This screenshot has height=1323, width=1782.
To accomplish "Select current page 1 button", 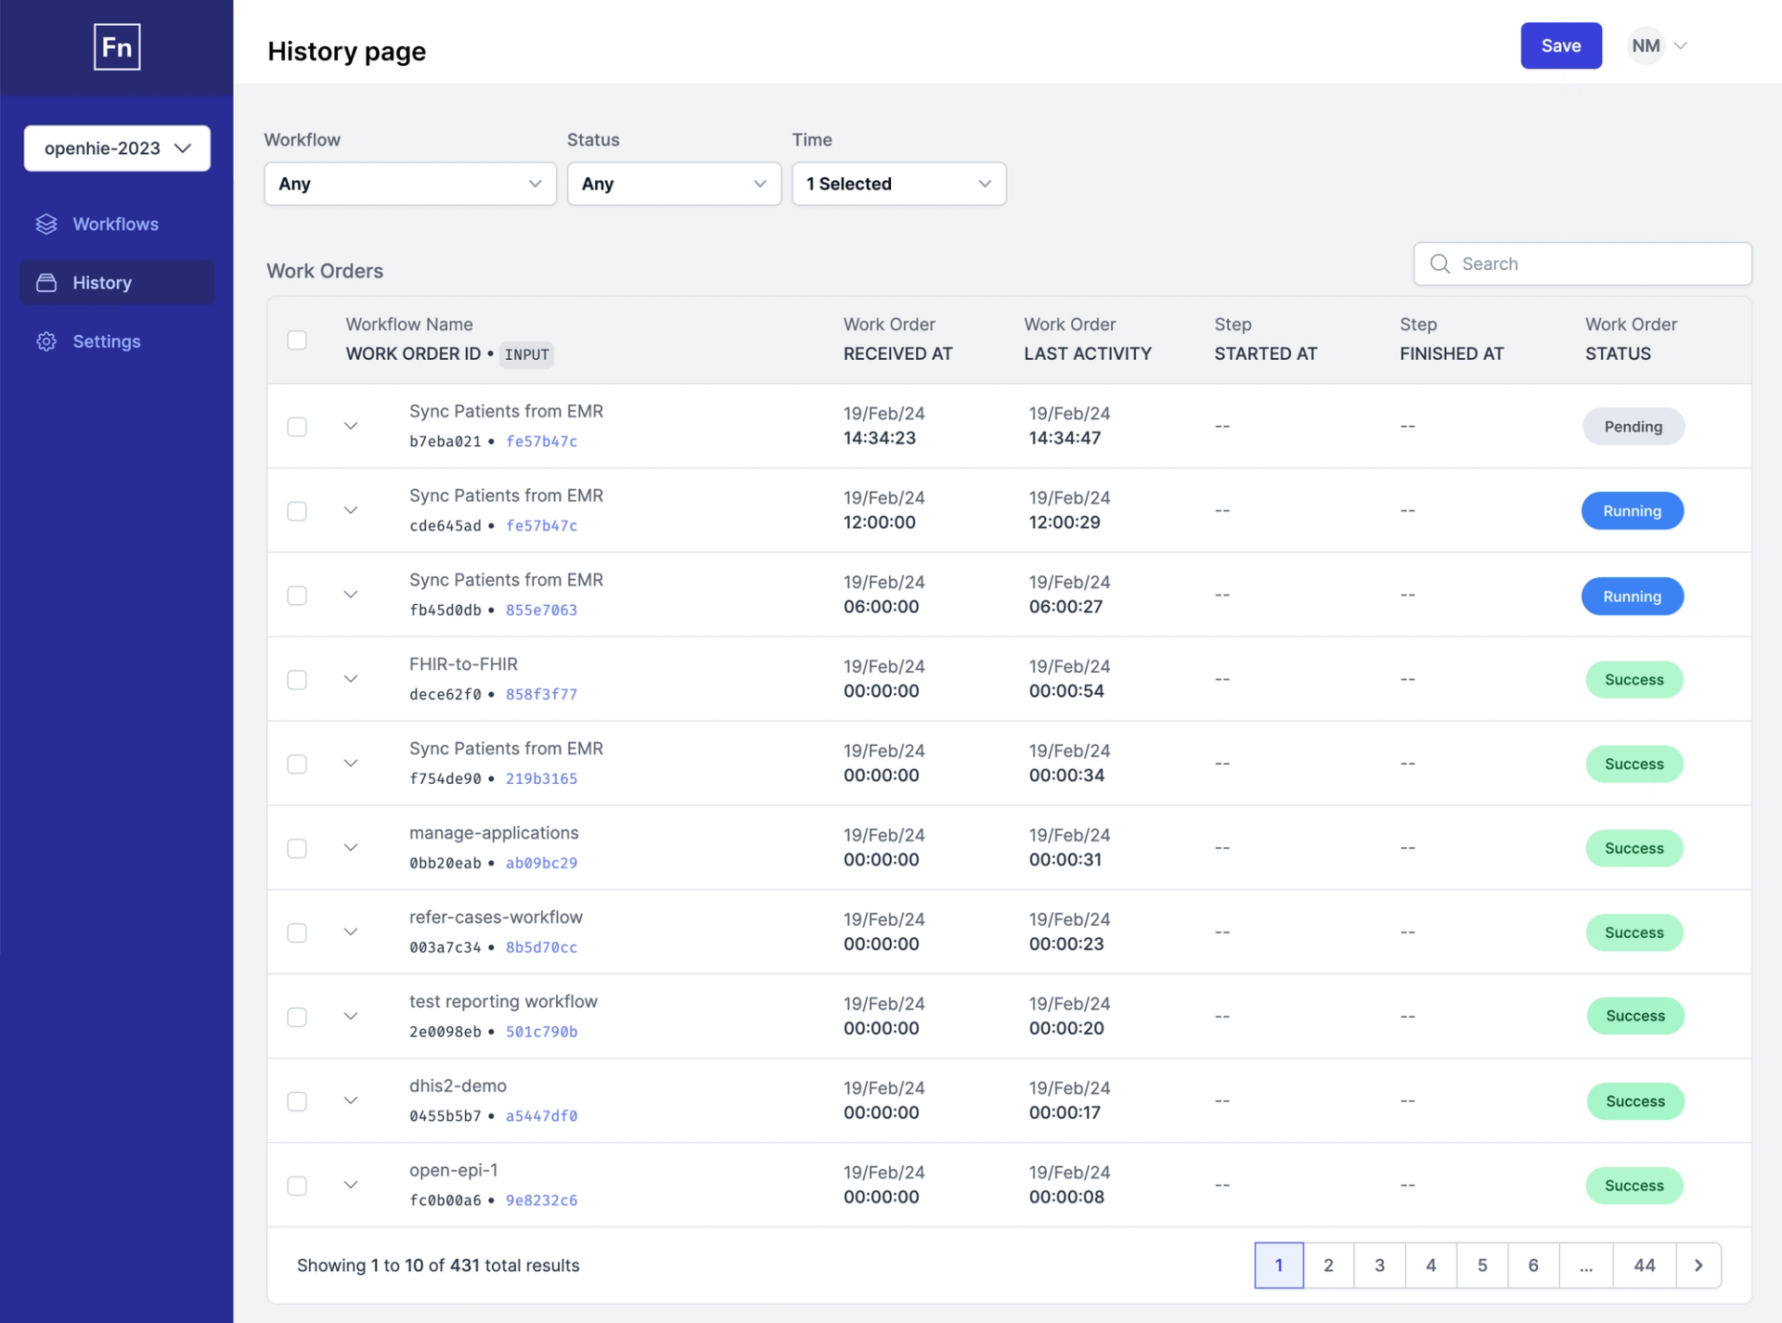I will point(1279,1265).
